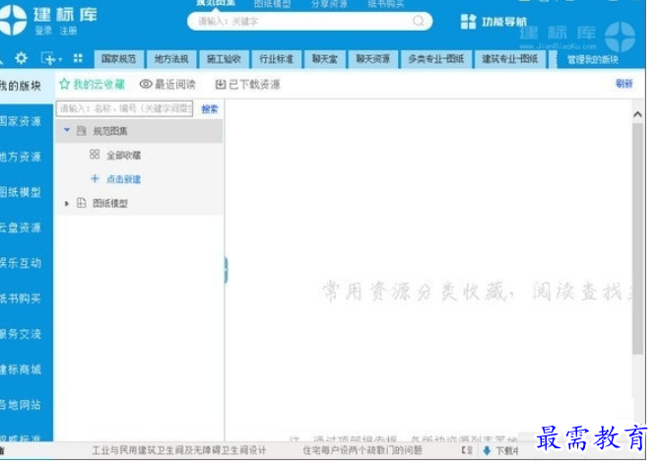Viewport: 656px width, 469px height.
Task: Open the dropdown arrow beside the add-block icon
Action: [60, 60]
